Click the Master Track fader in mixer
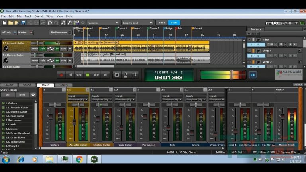The image size is (306, 172). coord(282,116)
